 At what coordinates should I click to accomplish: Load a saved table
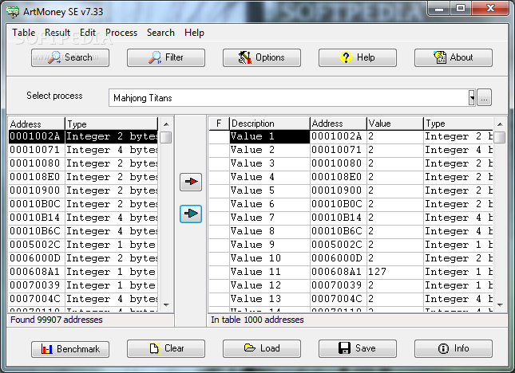(262, 349)
